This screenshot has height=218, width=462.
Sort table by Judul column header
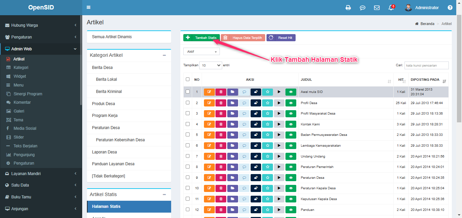[346, 80]
